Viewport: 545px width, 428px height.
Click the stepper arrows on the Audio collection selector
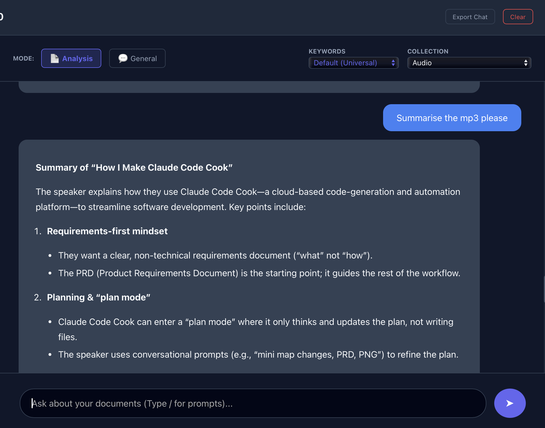[526, 63]
